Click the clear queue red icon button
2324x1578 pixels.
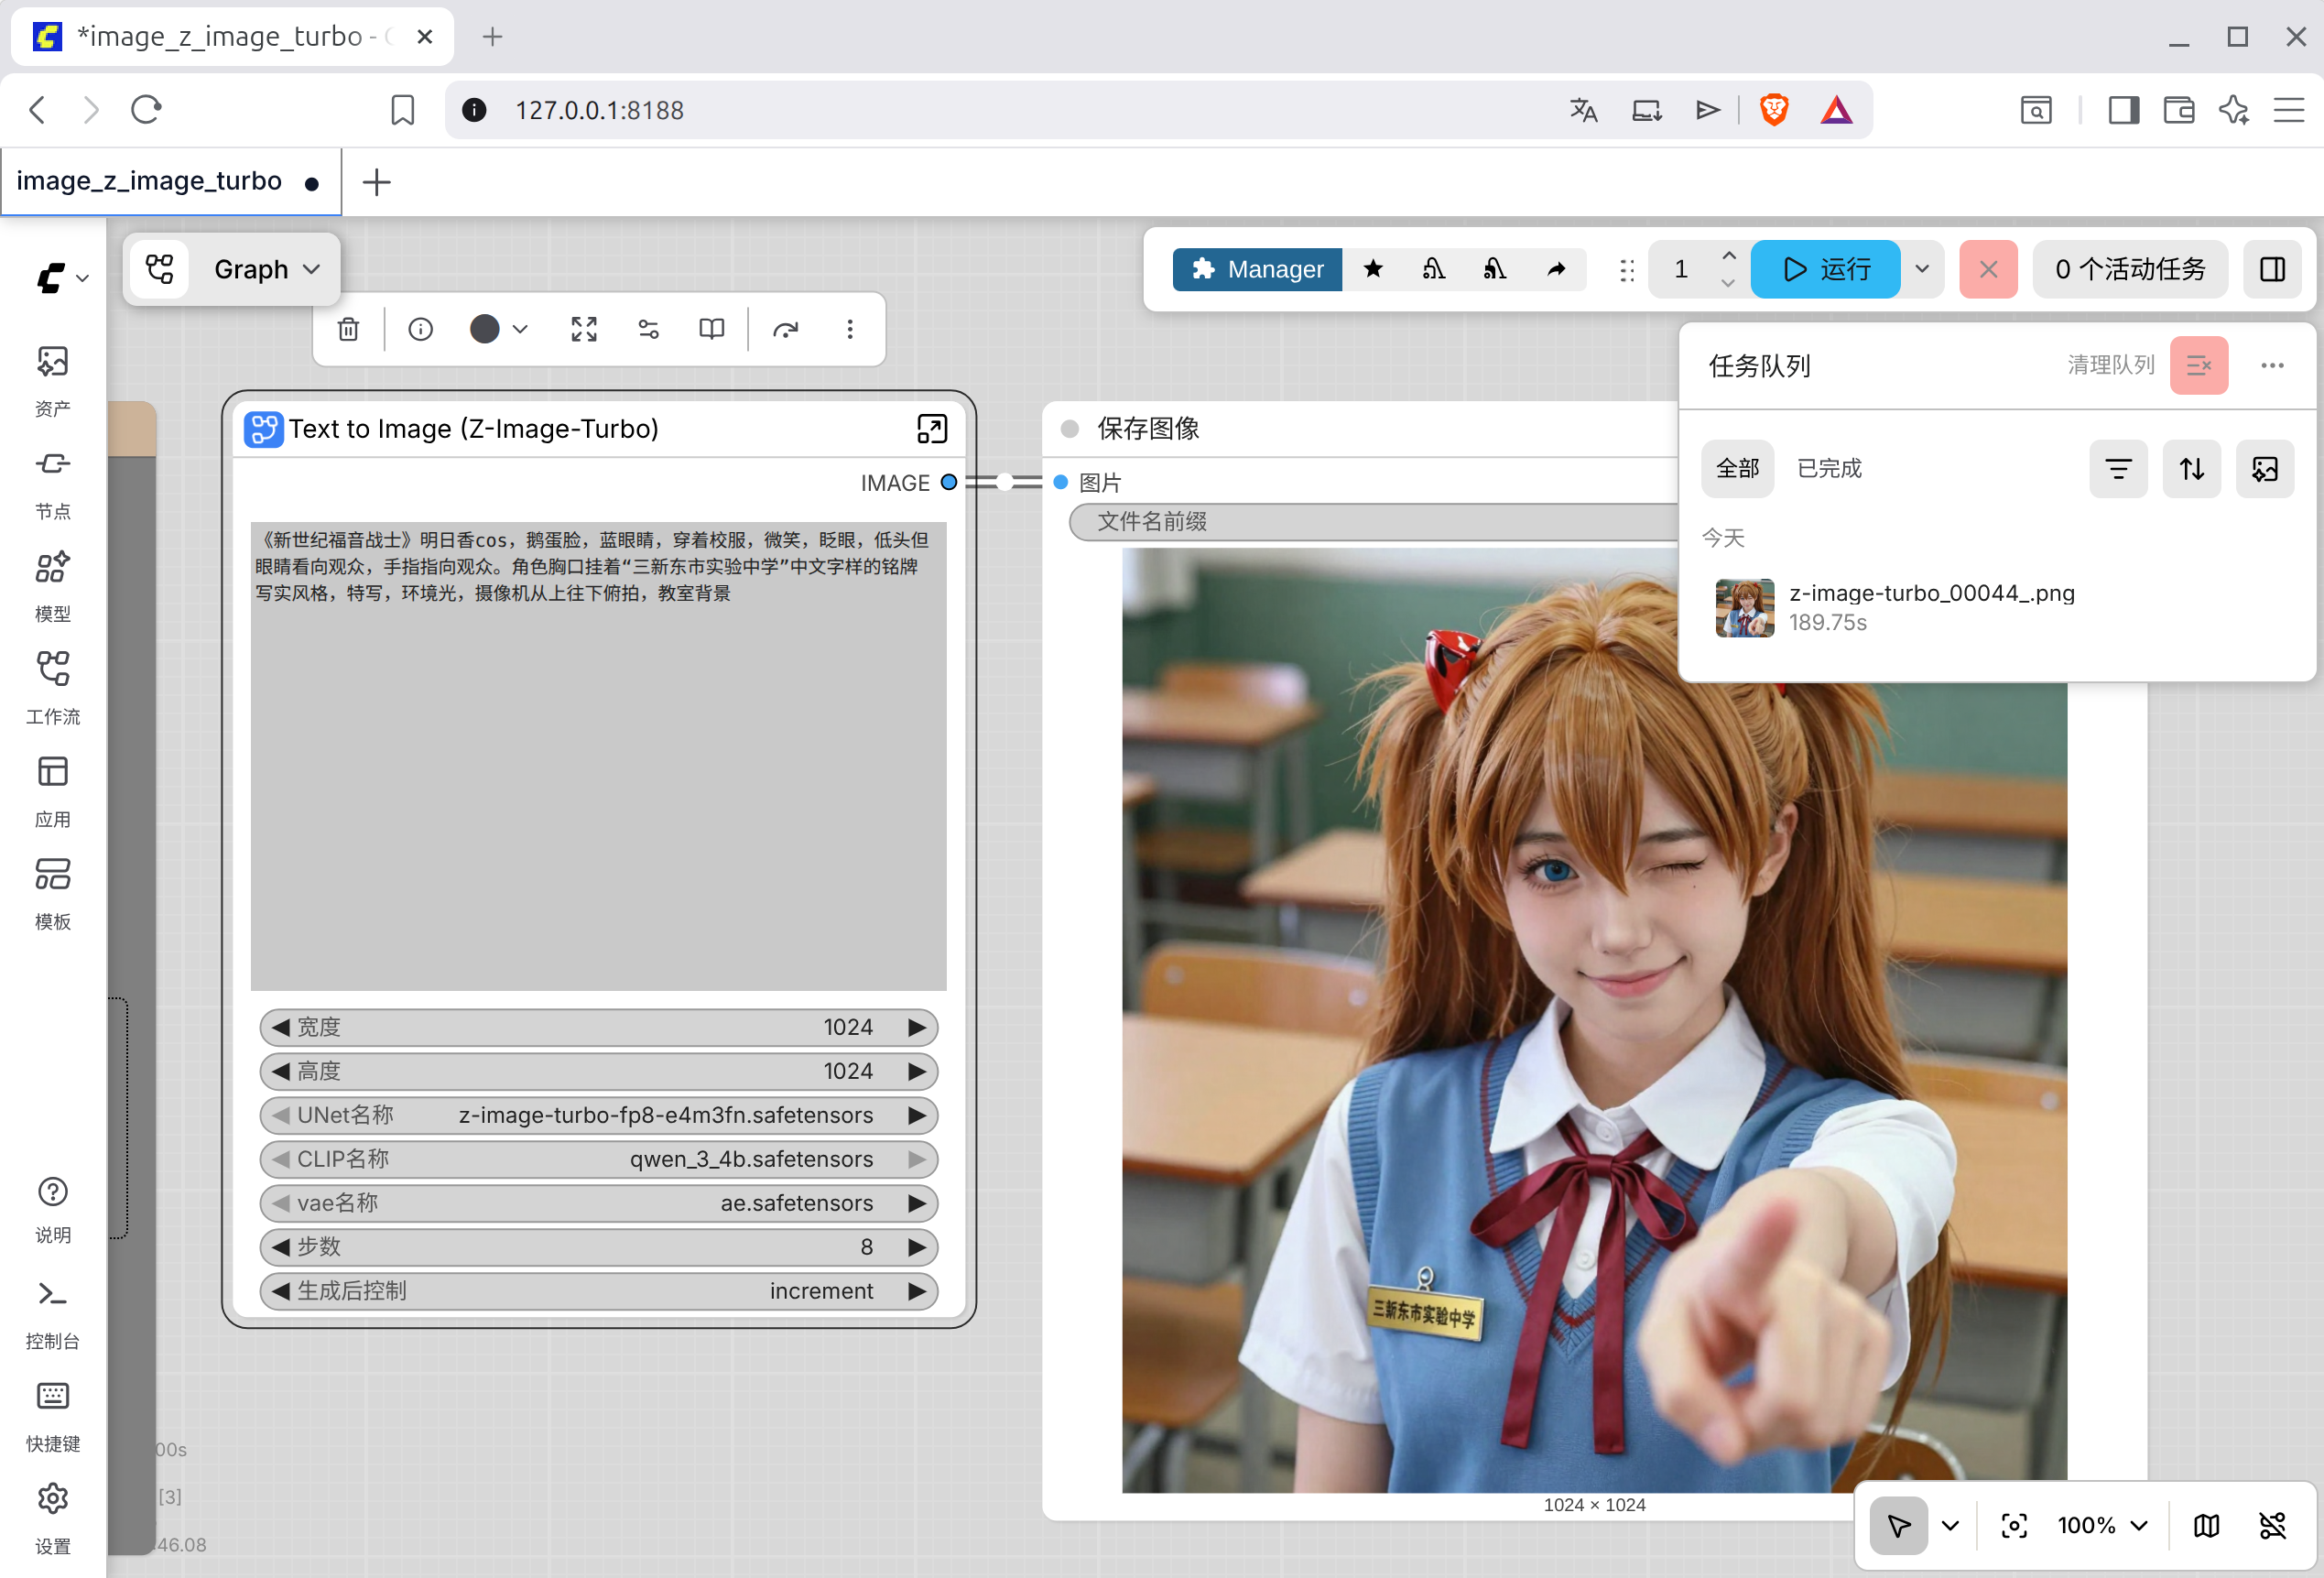tap(2198, 365)
